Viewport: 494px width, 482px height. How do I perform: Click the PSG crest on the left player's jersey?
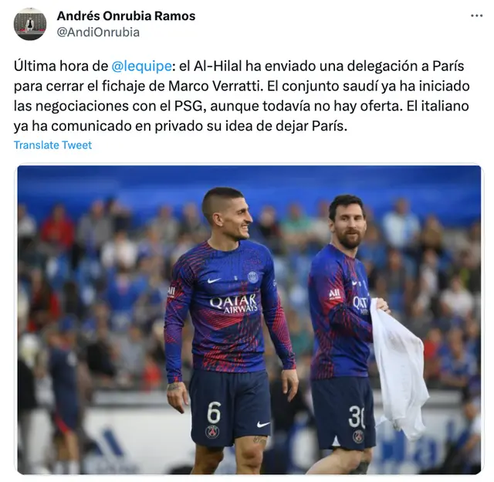(252, 277)
